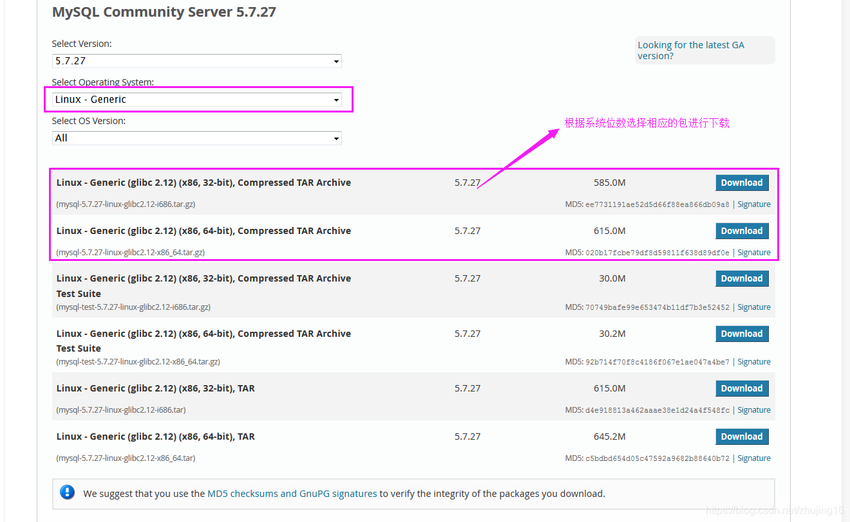The height and width of the screenshot is (522, 850).
Task: Click the 'Linux - Generic (glibc 2.12) (x86, 32-bit), TAR' title
Action: pos(156,388)
